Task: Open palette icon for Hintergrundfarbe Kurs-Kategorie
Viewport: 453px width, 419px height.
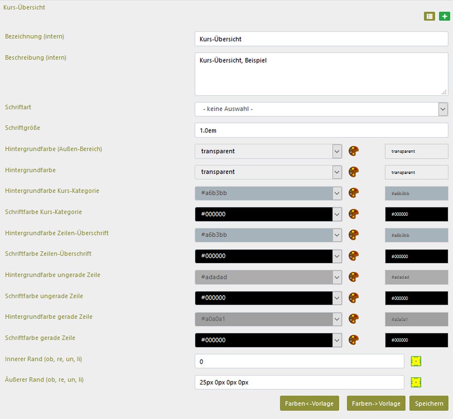Action: 353,193
